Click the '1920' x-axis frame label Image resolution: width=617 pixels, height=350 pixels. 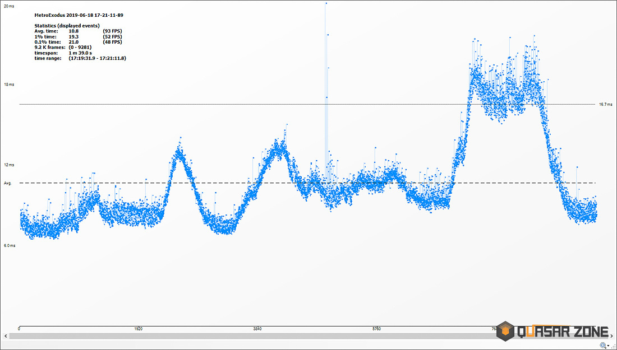138,328
